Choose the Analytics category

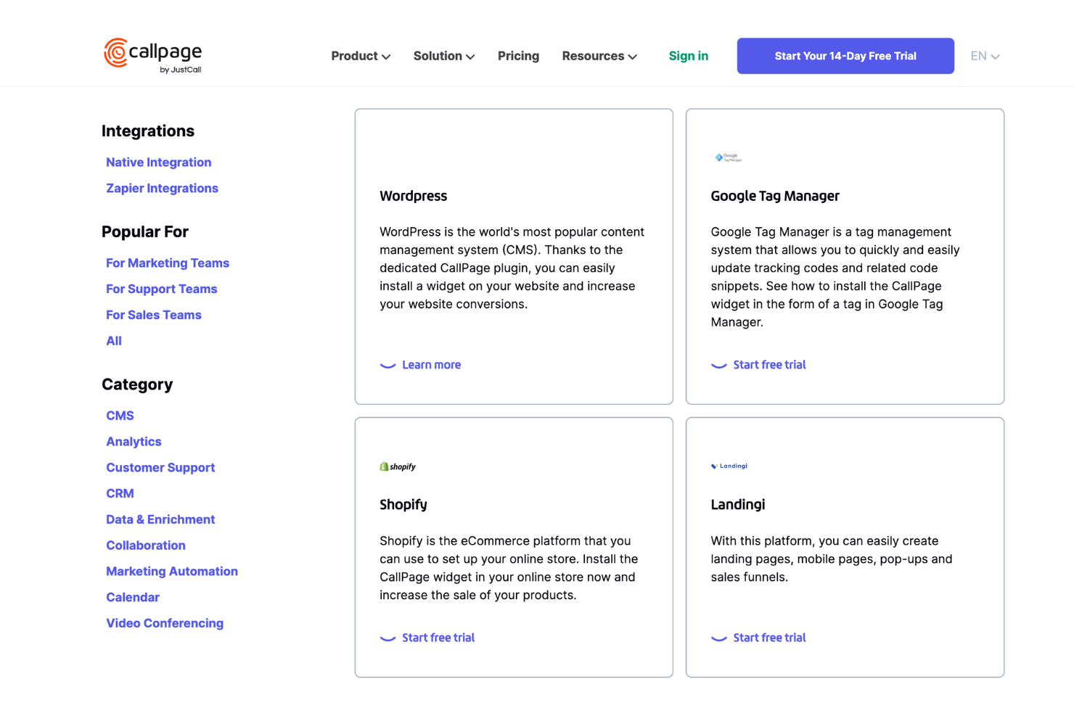click(x=134, y=442)
